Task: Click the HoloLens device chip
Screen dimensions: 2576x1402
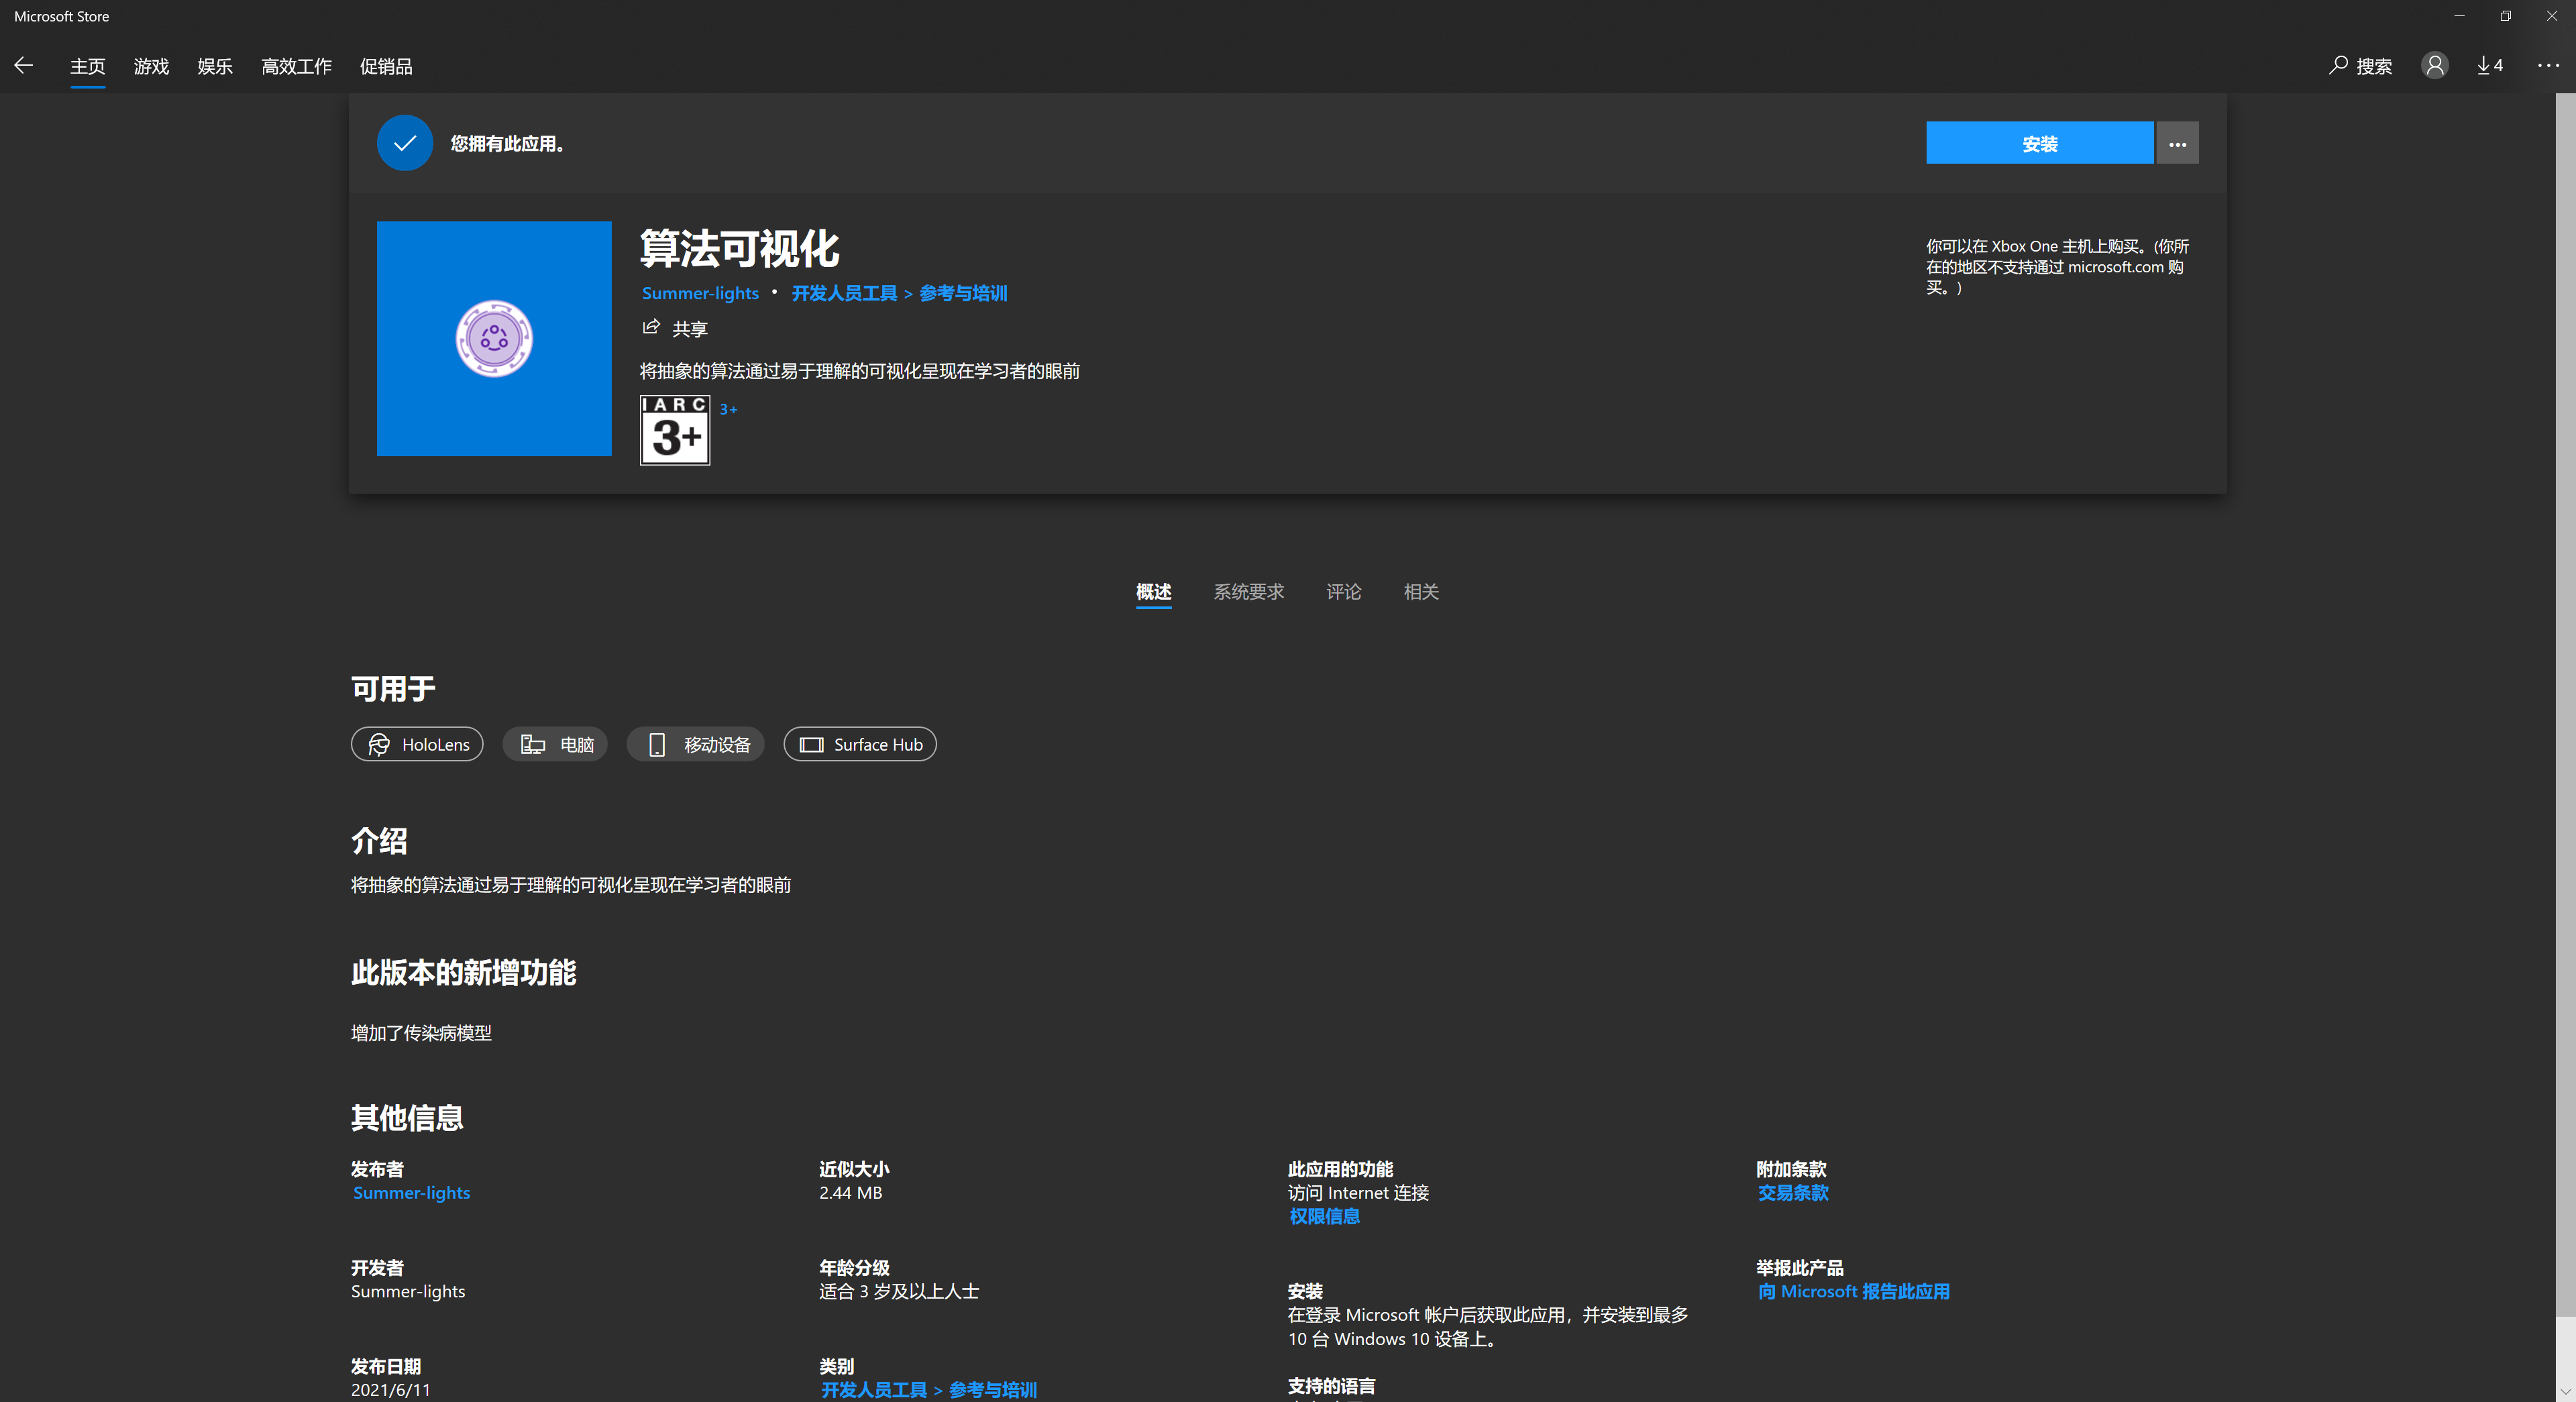Action: click(x=417, y=745)
